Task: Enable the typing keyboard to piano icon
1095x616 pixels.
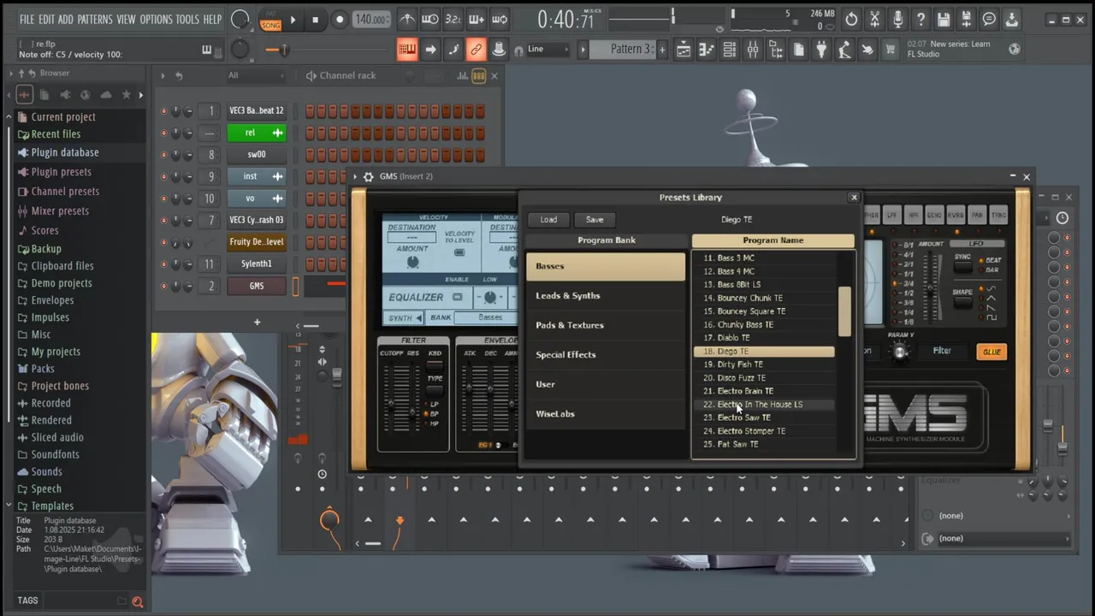Action: (x=407, y=50)
